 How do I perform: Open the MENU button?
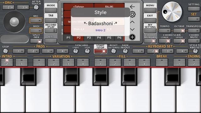point(150,10)
